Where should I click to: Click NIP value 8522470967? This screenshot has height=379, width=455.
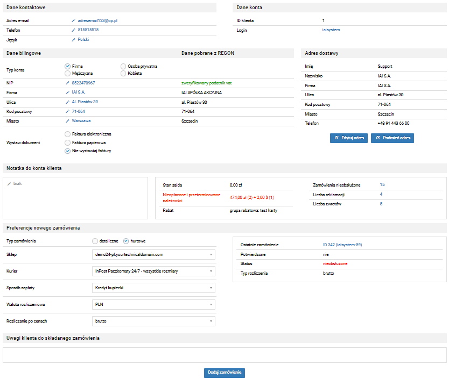[x=83, y=83]
